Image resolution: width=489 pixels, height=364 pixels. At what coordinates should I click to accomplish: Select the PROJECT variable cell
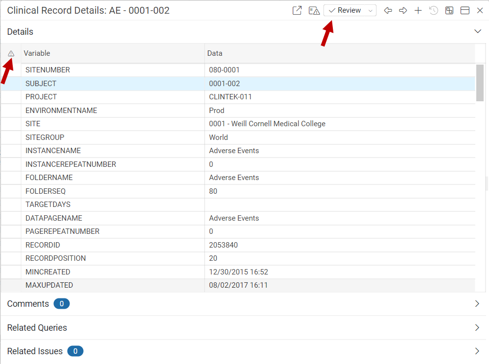113,97
